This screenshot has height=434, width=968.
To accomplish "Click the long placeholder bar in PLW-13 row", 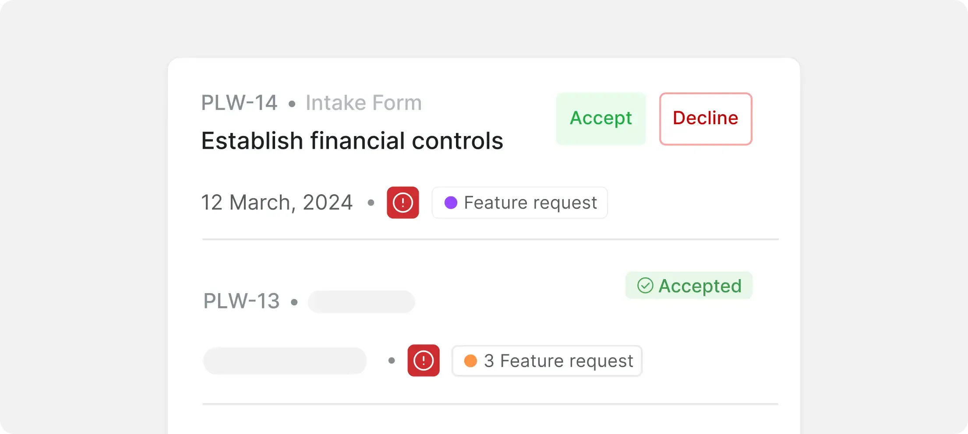I will point(285,361).
